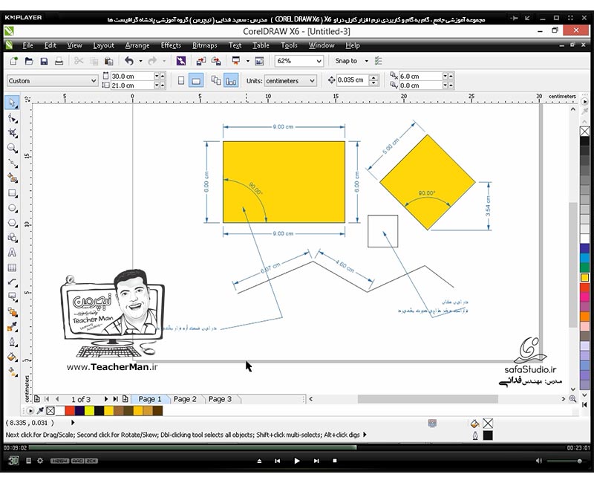Expand the Snap to dropdown arrow
This screenshot has height=483, width=594.
366,61
